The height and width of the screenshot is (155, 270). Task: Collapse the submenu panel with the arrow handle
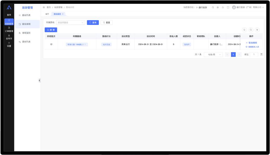point(39,80)
